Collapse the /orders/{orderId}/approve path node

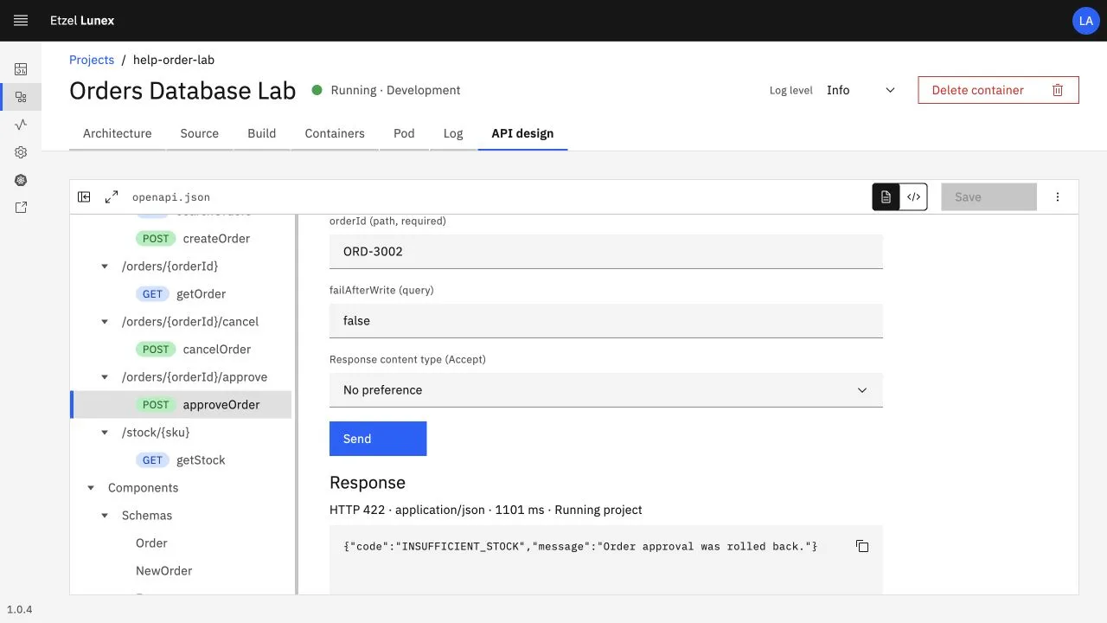pyautogui.click(x=105, y=377)
